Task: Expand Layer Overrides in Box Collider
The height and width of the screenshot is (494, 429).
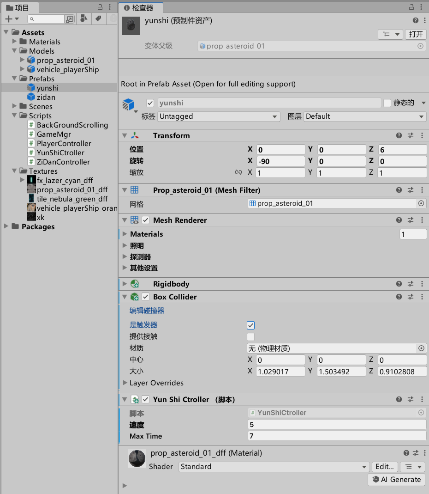Action: 125,383
